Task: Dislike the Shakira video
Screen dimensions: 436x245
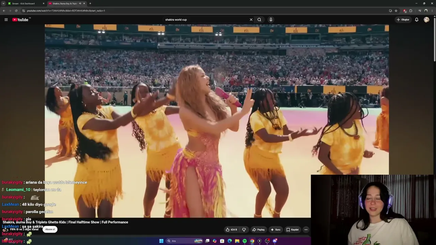Action: (244, 230)
